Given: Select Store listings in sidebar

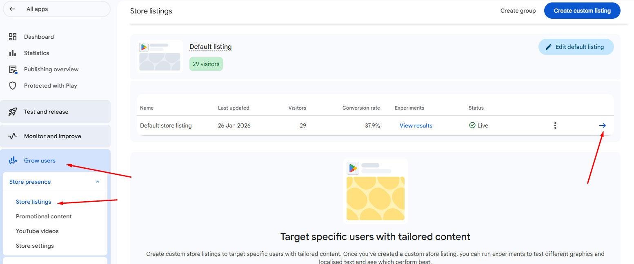Looking at the screenshot, I should [33, 202].
